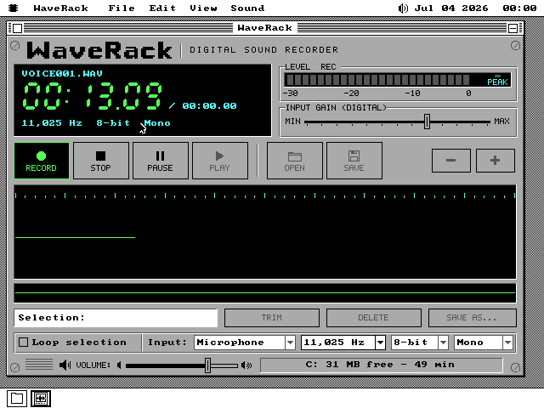Screen dimensions: 544x408
Task: Click the overview waveform strip
Action: tap(265, 293)
